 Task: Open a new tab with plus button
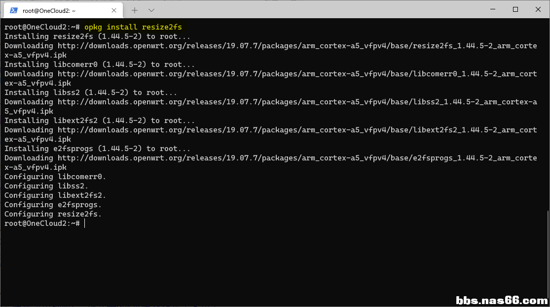[x=135, y=10]
